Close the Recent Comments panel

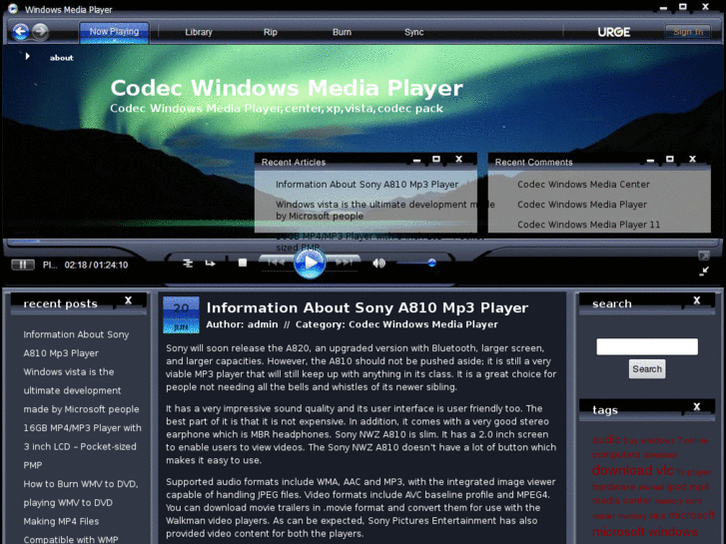point(692,159)
